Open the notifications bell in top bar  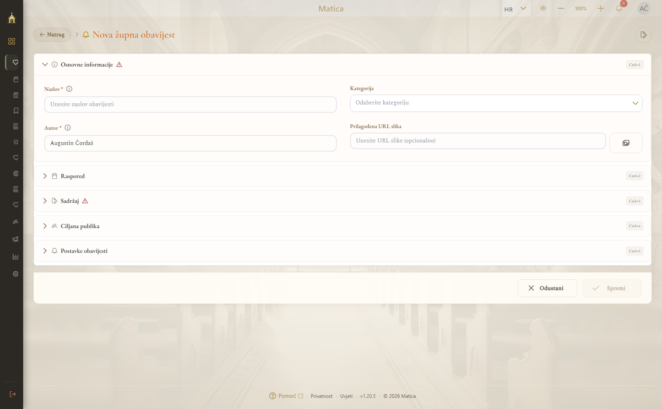pos(619,8)
